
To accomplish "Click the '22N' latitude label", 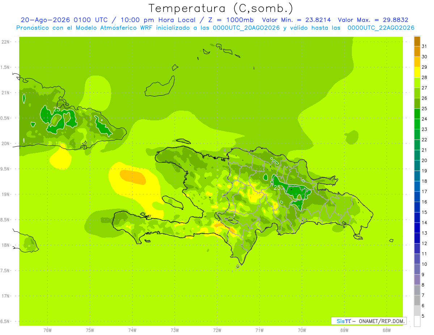I will 5,42.
